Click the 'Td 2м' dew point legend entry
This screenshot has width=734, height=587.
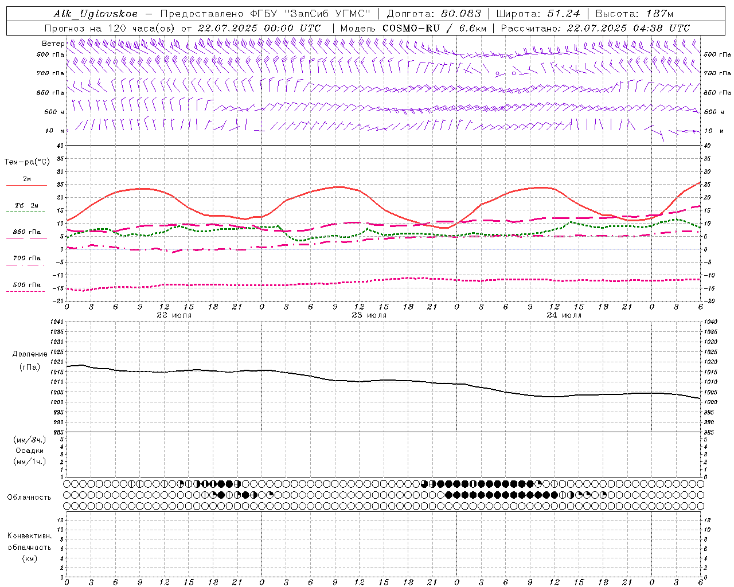pyautogui.click(x=26, y=205)
